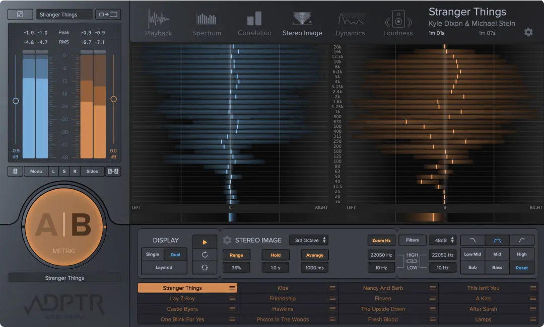544x327 pixels.
Task: Solo the R channel
Action: tap(75, 171)
